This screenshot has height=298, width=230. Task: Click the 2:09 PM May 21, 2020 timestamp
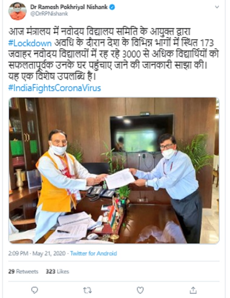pyautogui.click(x=37, y=253)
